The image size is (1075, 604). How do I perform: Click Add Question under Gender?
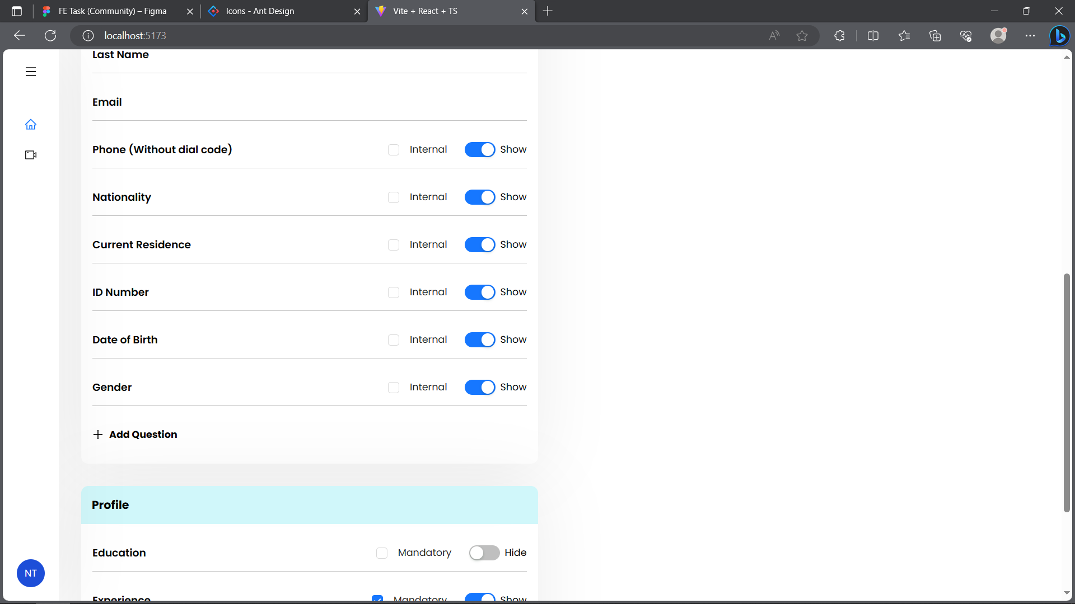point(134,435)
